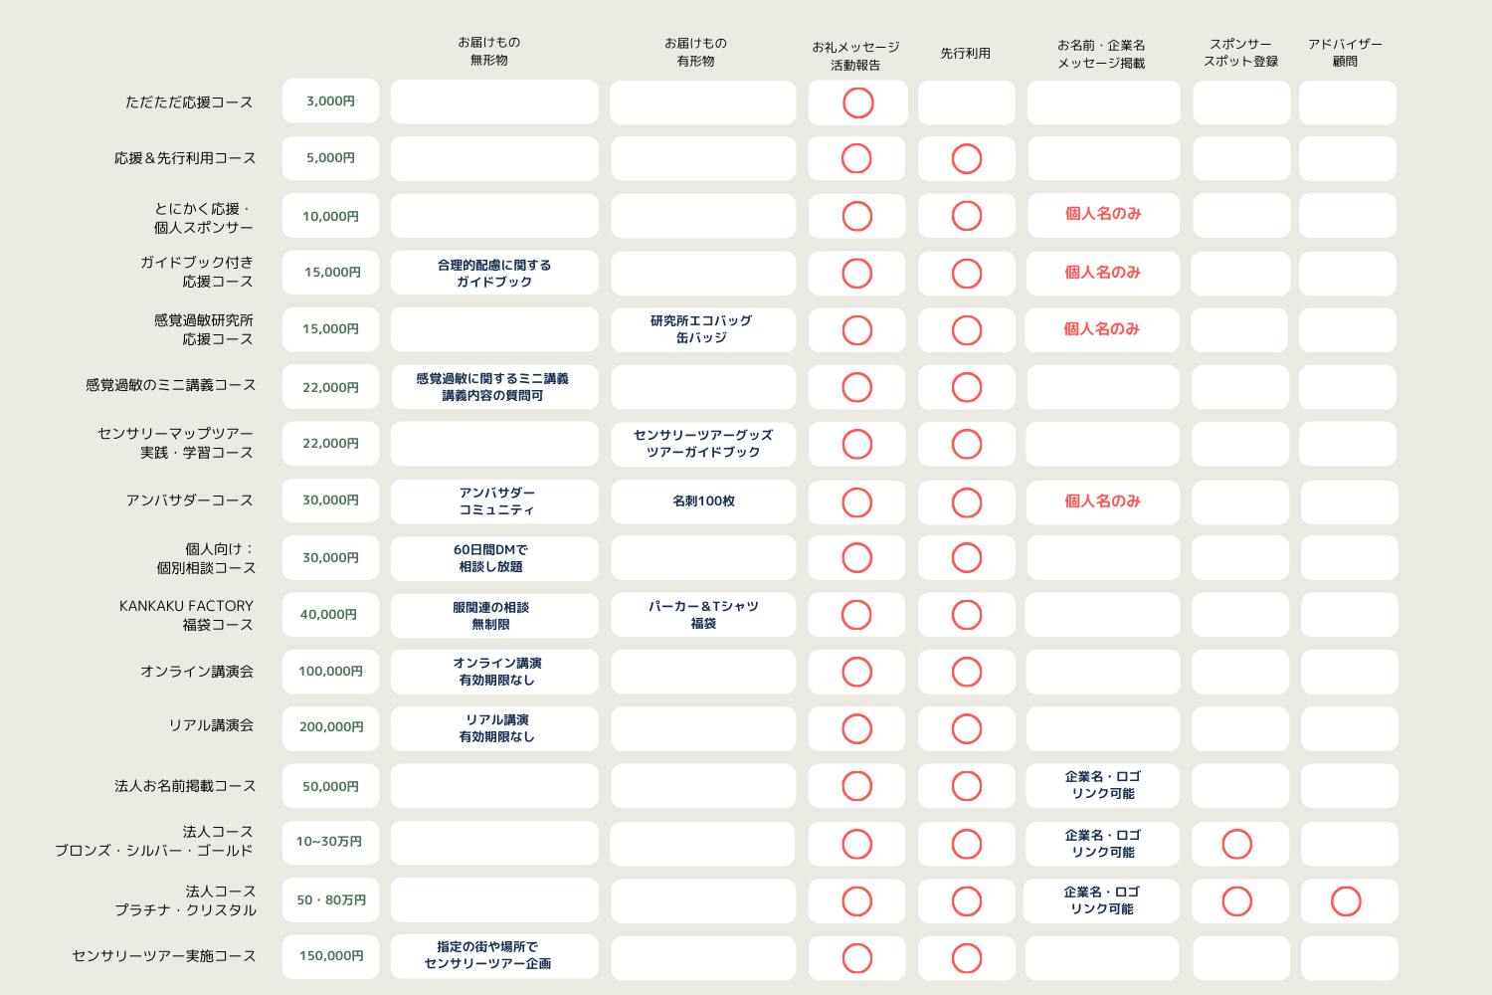Click 個人名のみ in the アンバサダーコース row
Image resolution: width=1492 pixels, height=995 pixels.
pos(1102,501)
